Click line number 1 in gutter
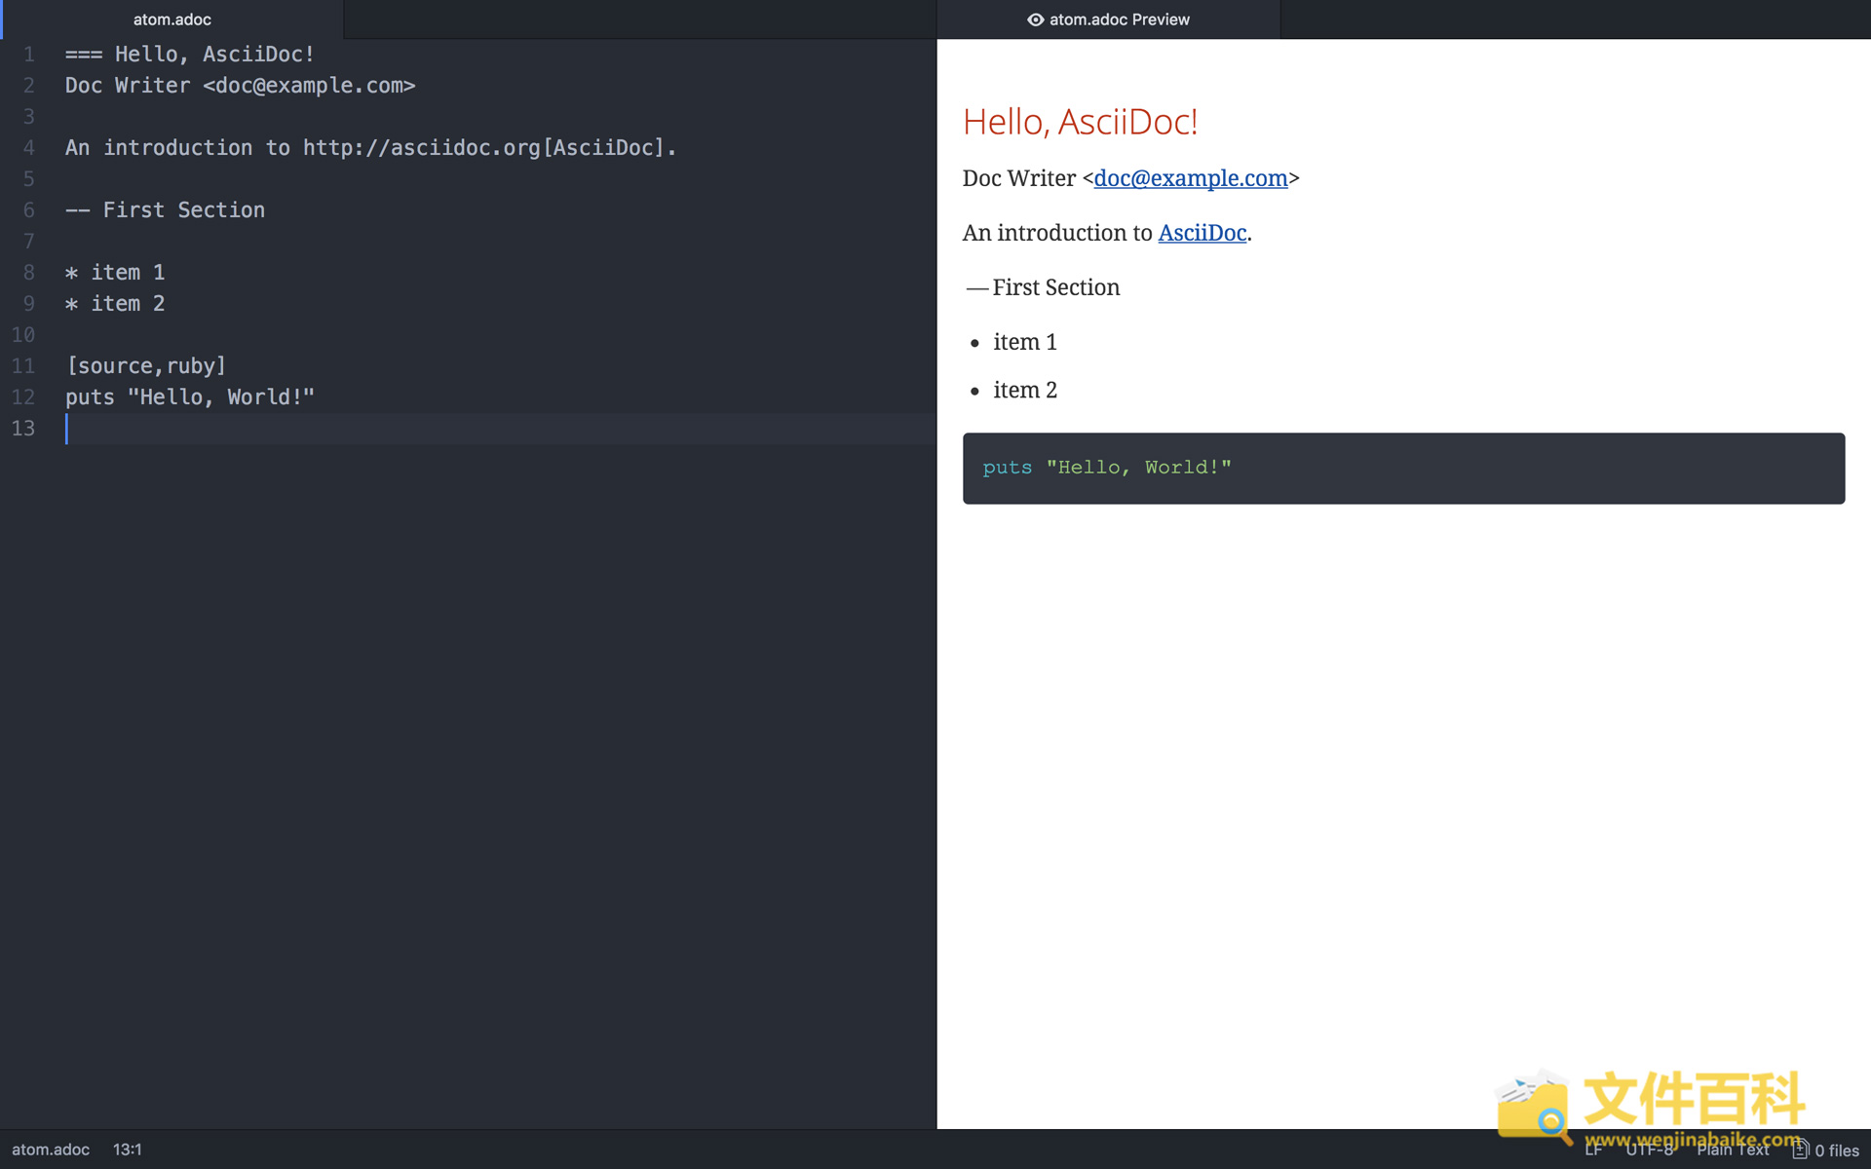 point(28,55)
